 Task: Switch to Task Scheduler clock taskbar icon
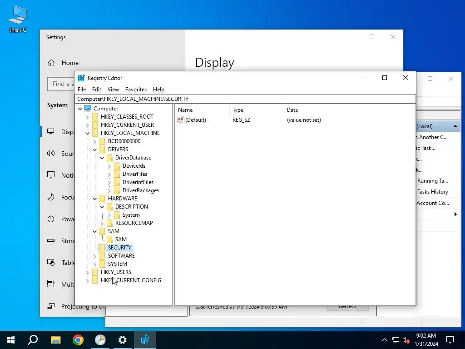pos(100,340)
